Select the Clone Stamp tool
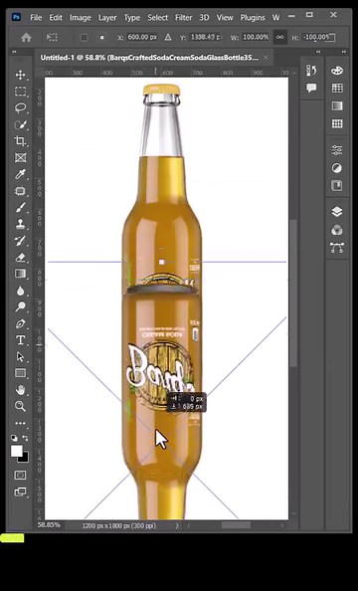The image size is (358, 591). pyautogui.click(x=20, y=224)
